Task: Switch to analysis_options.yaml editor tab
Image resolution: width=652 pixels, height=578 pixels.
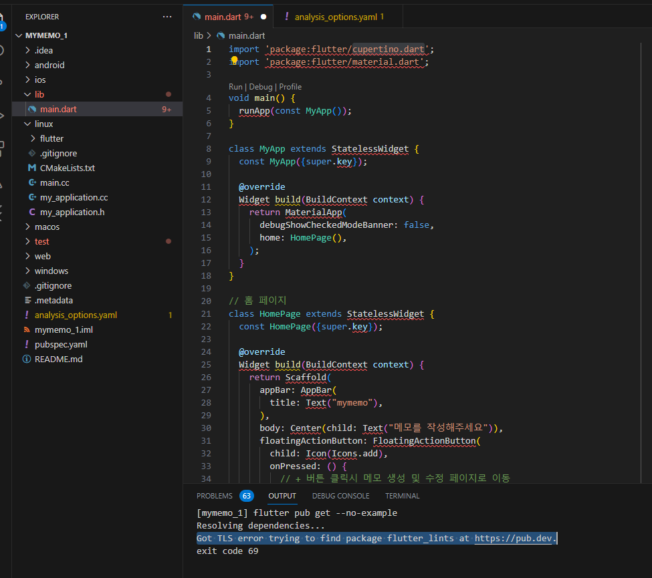Action: pos(338,17)
